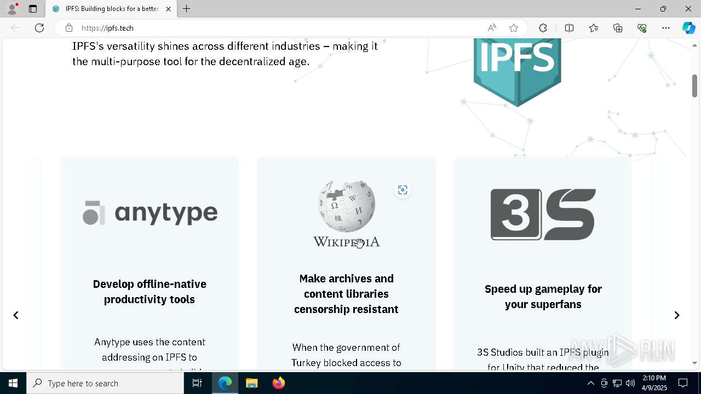Open Task View on the taskbar
The height and width of the screenshot is (394, 701).
pyautogui.click(x=197, y=383)
